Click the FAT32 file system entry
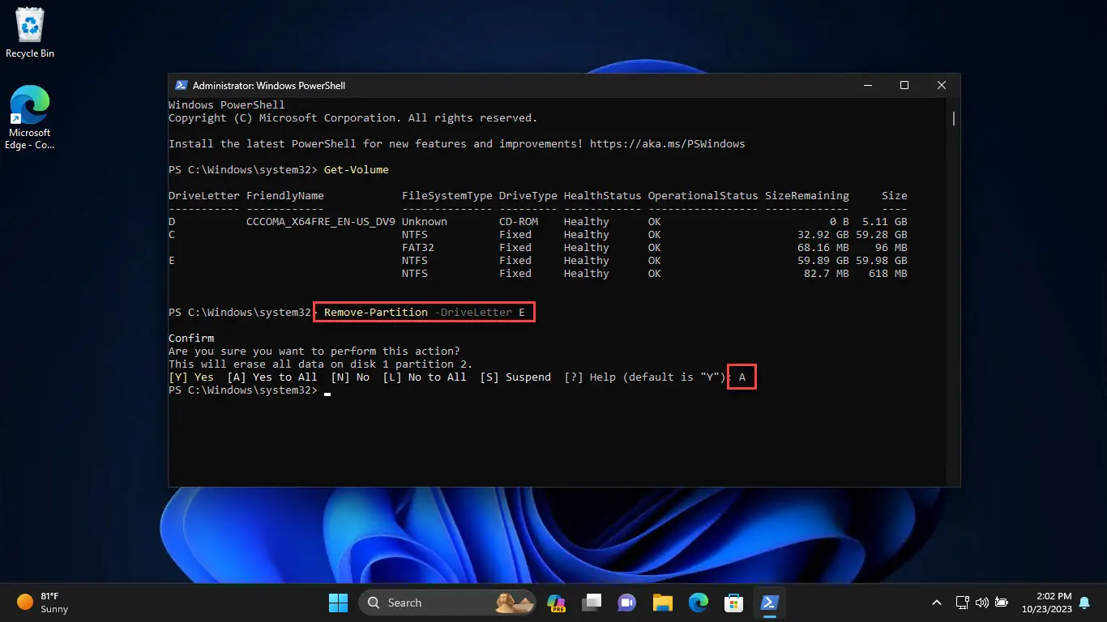 (418, 248)
